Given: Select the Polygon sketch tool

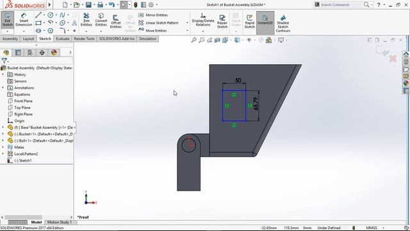Looking at the screenshot, I should tap(51, 31).
